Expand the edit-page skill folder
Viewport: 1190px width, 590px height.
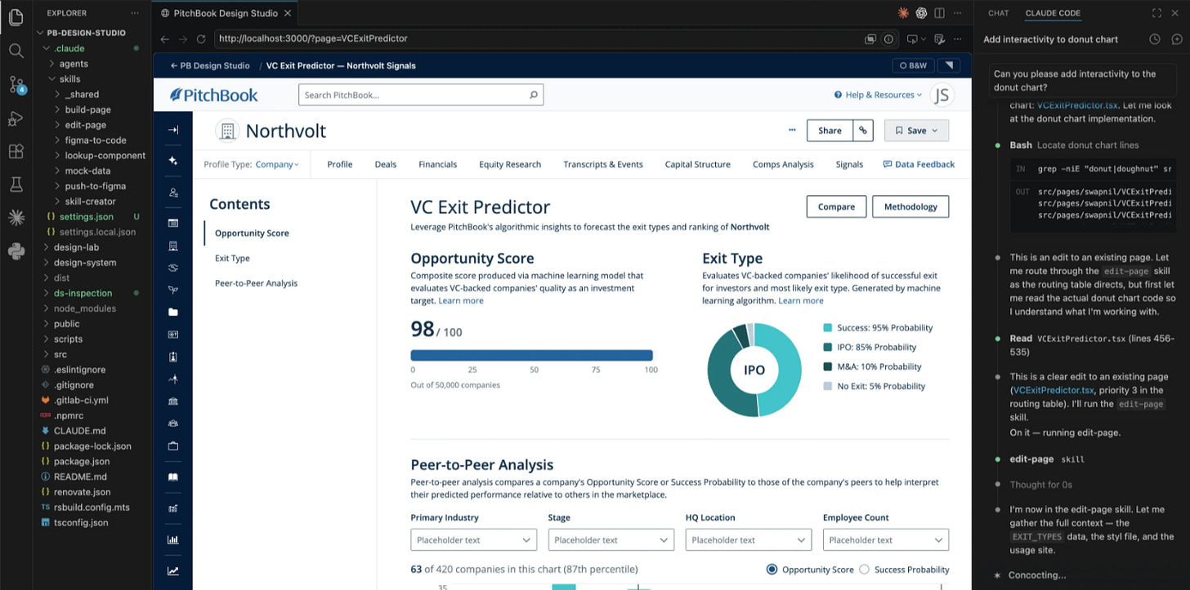pos(85,125)
